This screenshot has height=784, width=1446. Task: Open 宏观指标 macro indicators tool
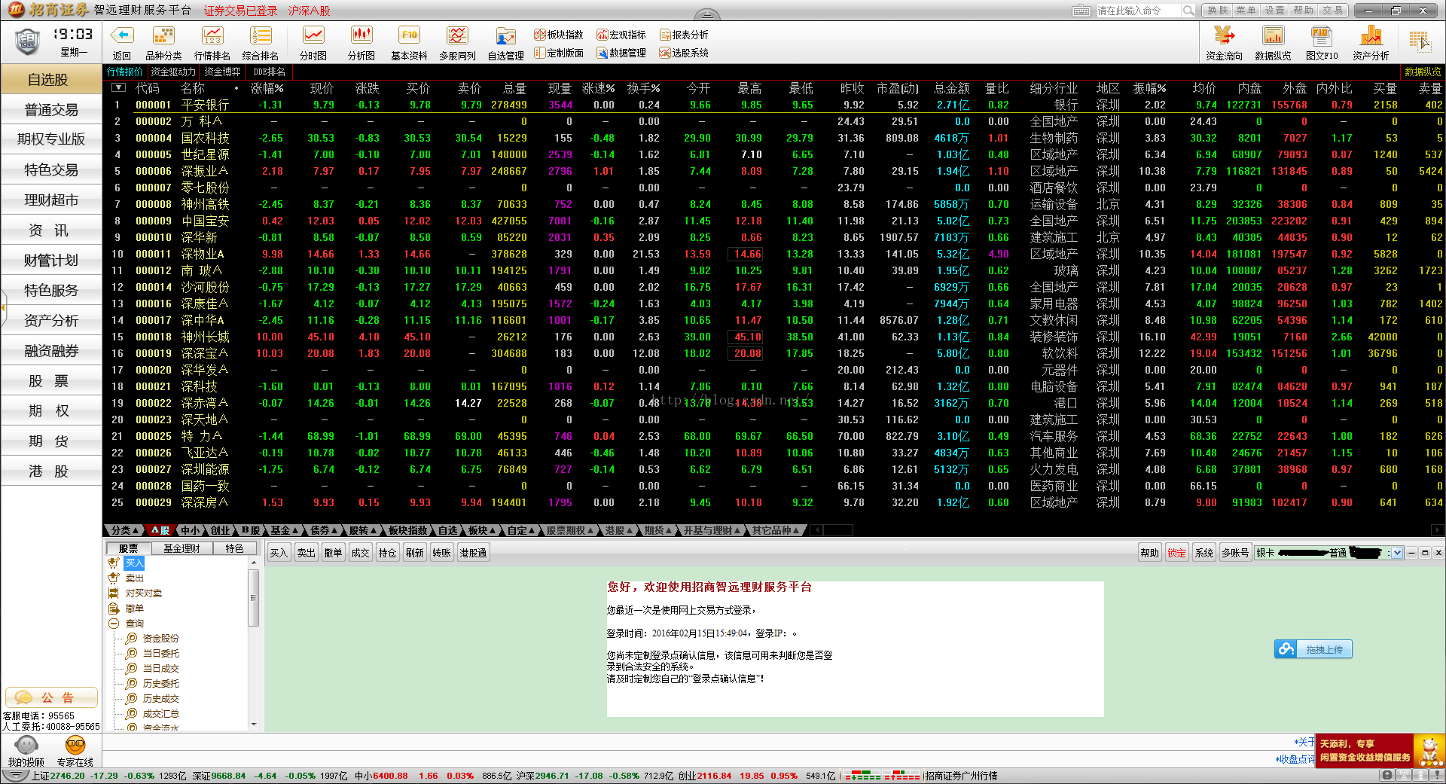click(x=621, y=35)
